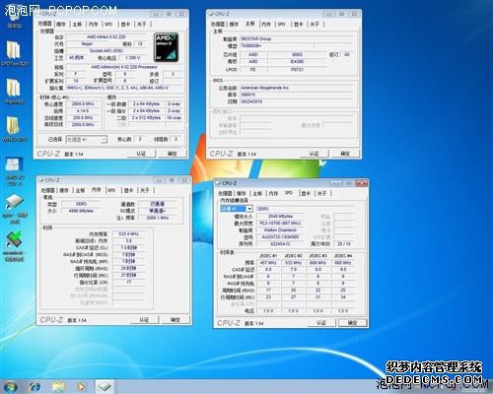Click 确定 button in the SPD slot window
This screenshot has height=394, width=493.
[352, 323]
